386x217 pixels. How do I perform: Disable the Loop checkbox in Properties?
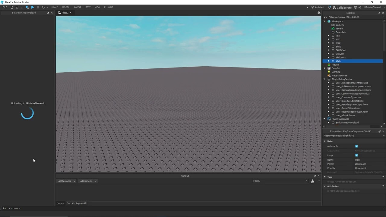click(356, 155)
